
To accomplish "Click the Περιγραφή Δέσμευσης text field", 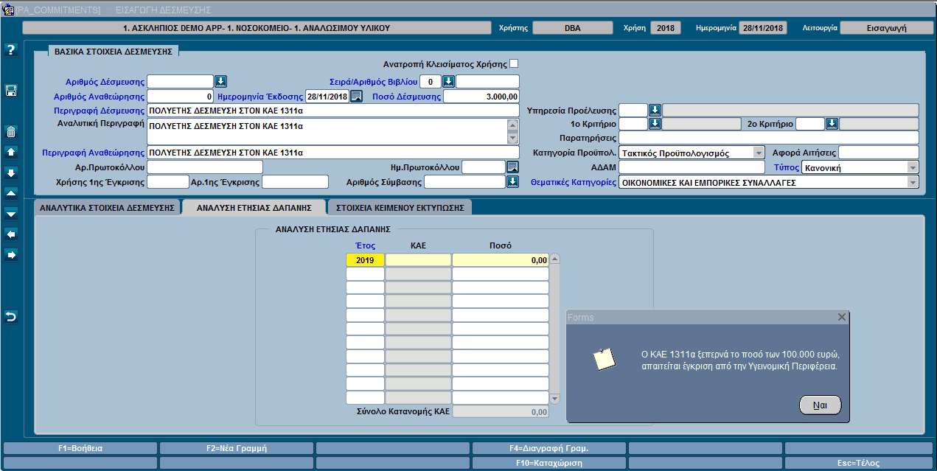I will click(x=333, y=111).
